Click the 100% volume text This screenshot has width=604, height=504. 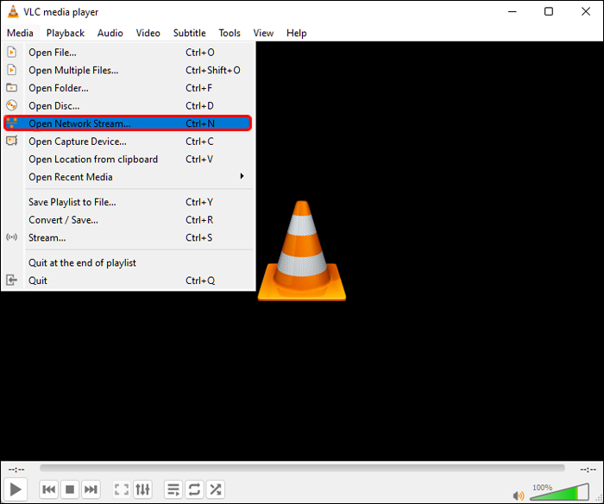pos(543,488)
